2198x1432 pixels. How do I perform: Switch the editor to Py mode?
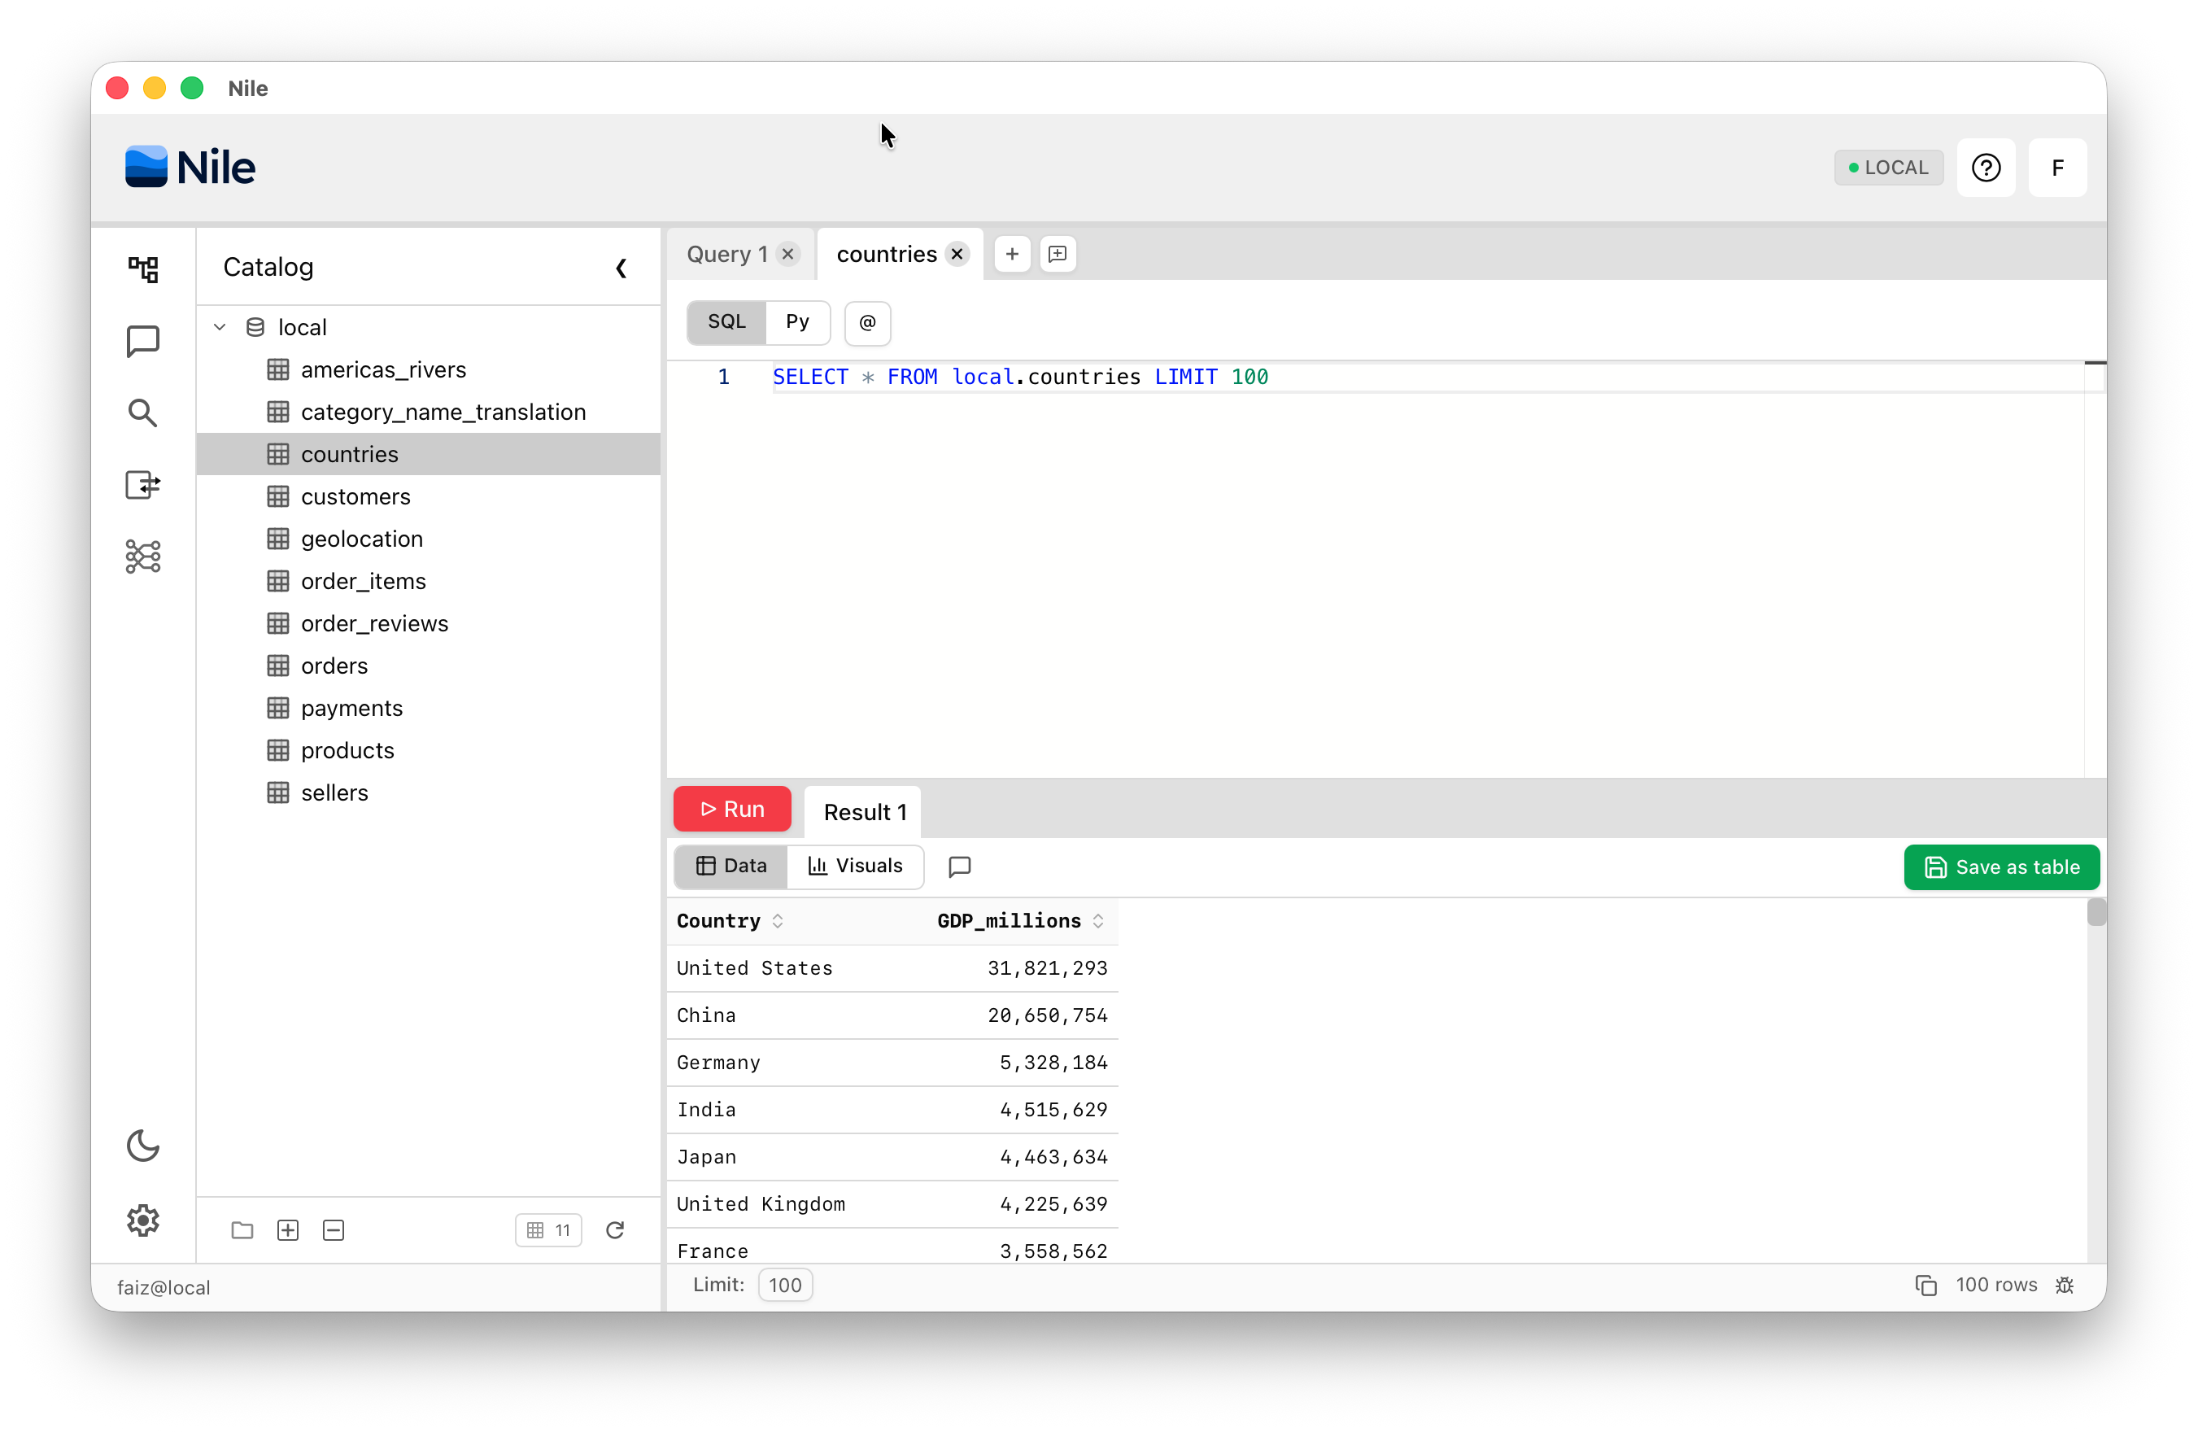(x=797, y=322)
